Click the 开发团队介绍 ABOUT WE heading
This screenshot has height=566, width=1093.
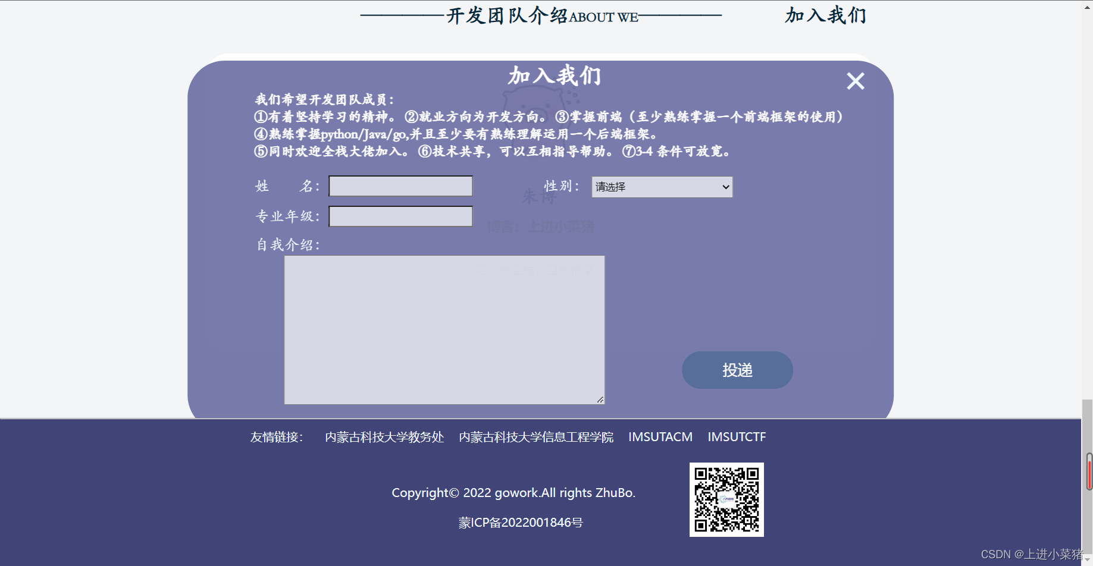coord(542,15)
